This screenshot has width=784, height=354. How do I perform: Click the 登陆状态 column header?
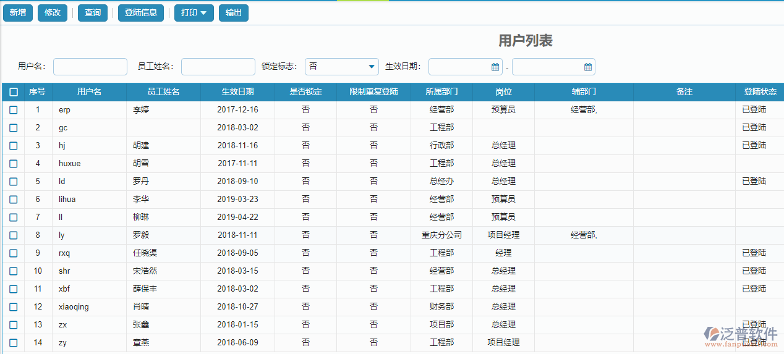coord(760,92)
